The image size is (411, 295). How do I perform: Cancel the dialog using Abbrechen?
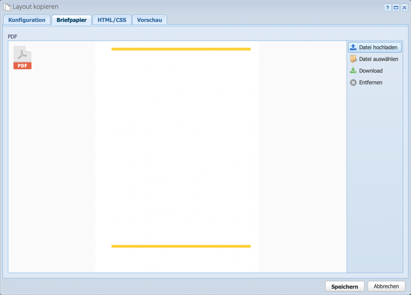tap(386, 286)
